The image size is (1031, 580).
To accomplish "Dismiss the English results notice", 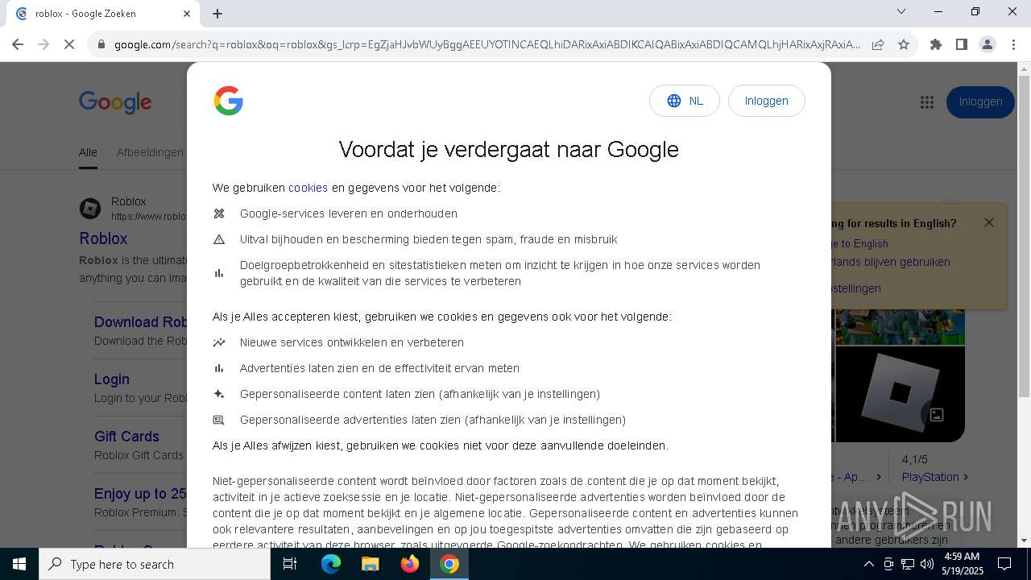I will 988,222.
